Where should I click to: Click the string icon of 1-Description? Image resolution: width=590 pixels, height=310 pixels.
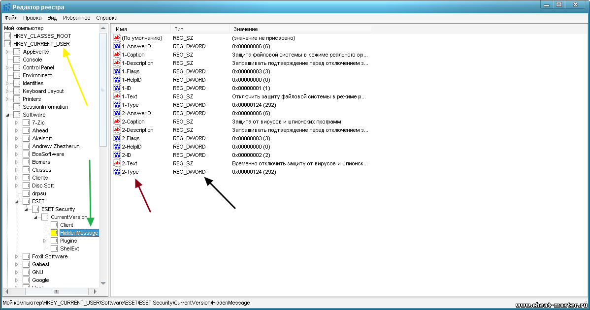[117, 63]
